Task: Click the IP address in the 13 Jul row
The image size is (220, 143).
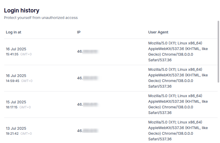Action: click(x=87, y=131)
